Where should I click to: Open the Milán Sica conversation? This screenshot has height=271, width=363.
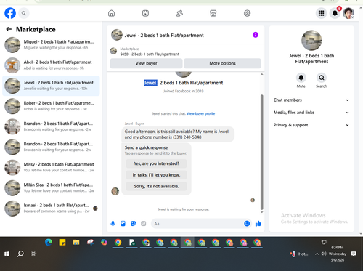(51, 188)
